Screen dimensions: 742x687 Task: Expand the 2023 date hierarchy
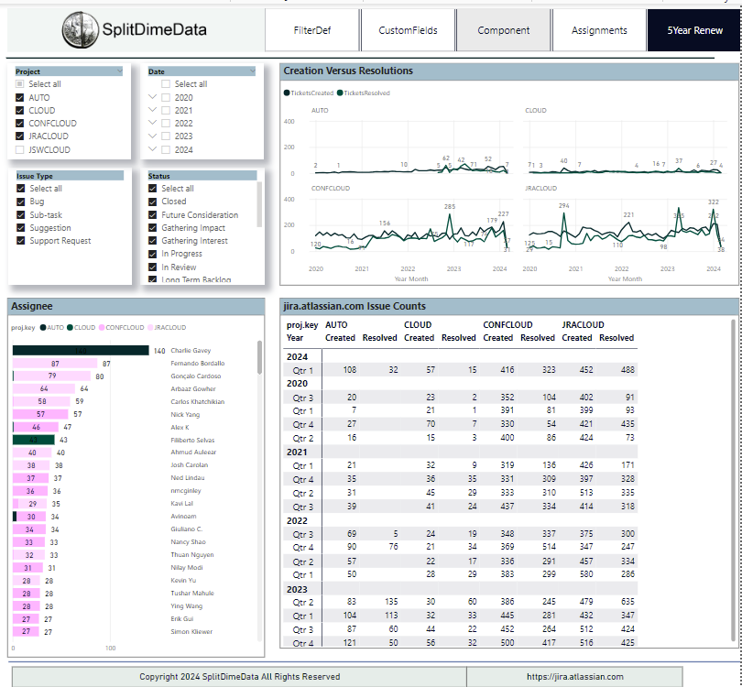coord(153,136)
